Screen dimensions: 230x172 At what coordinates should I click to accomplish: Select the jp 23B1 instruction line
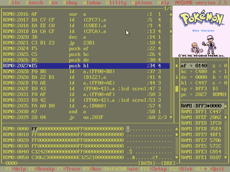[x=86, y=43]
